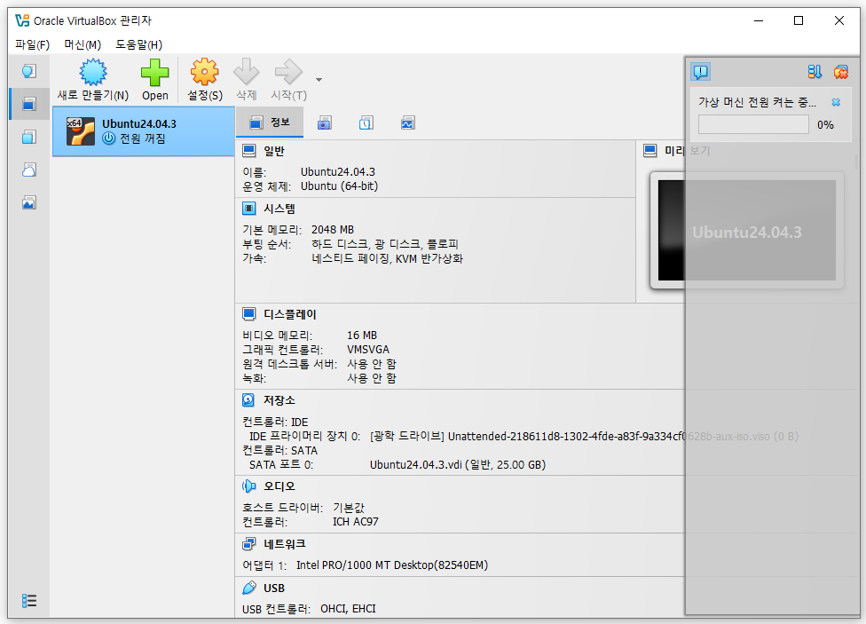Click the 16 MB video memory value
Viewport: 866px width, 624px height.
tap(362, 336)
